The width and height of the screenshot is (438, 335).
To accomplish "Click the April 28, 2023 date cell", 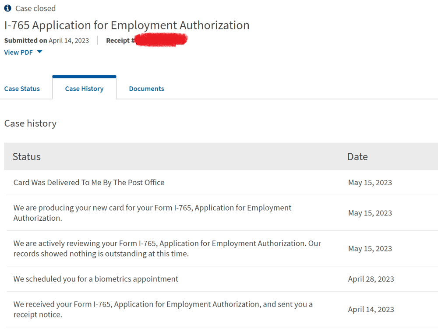I will (x=371, y=279).
